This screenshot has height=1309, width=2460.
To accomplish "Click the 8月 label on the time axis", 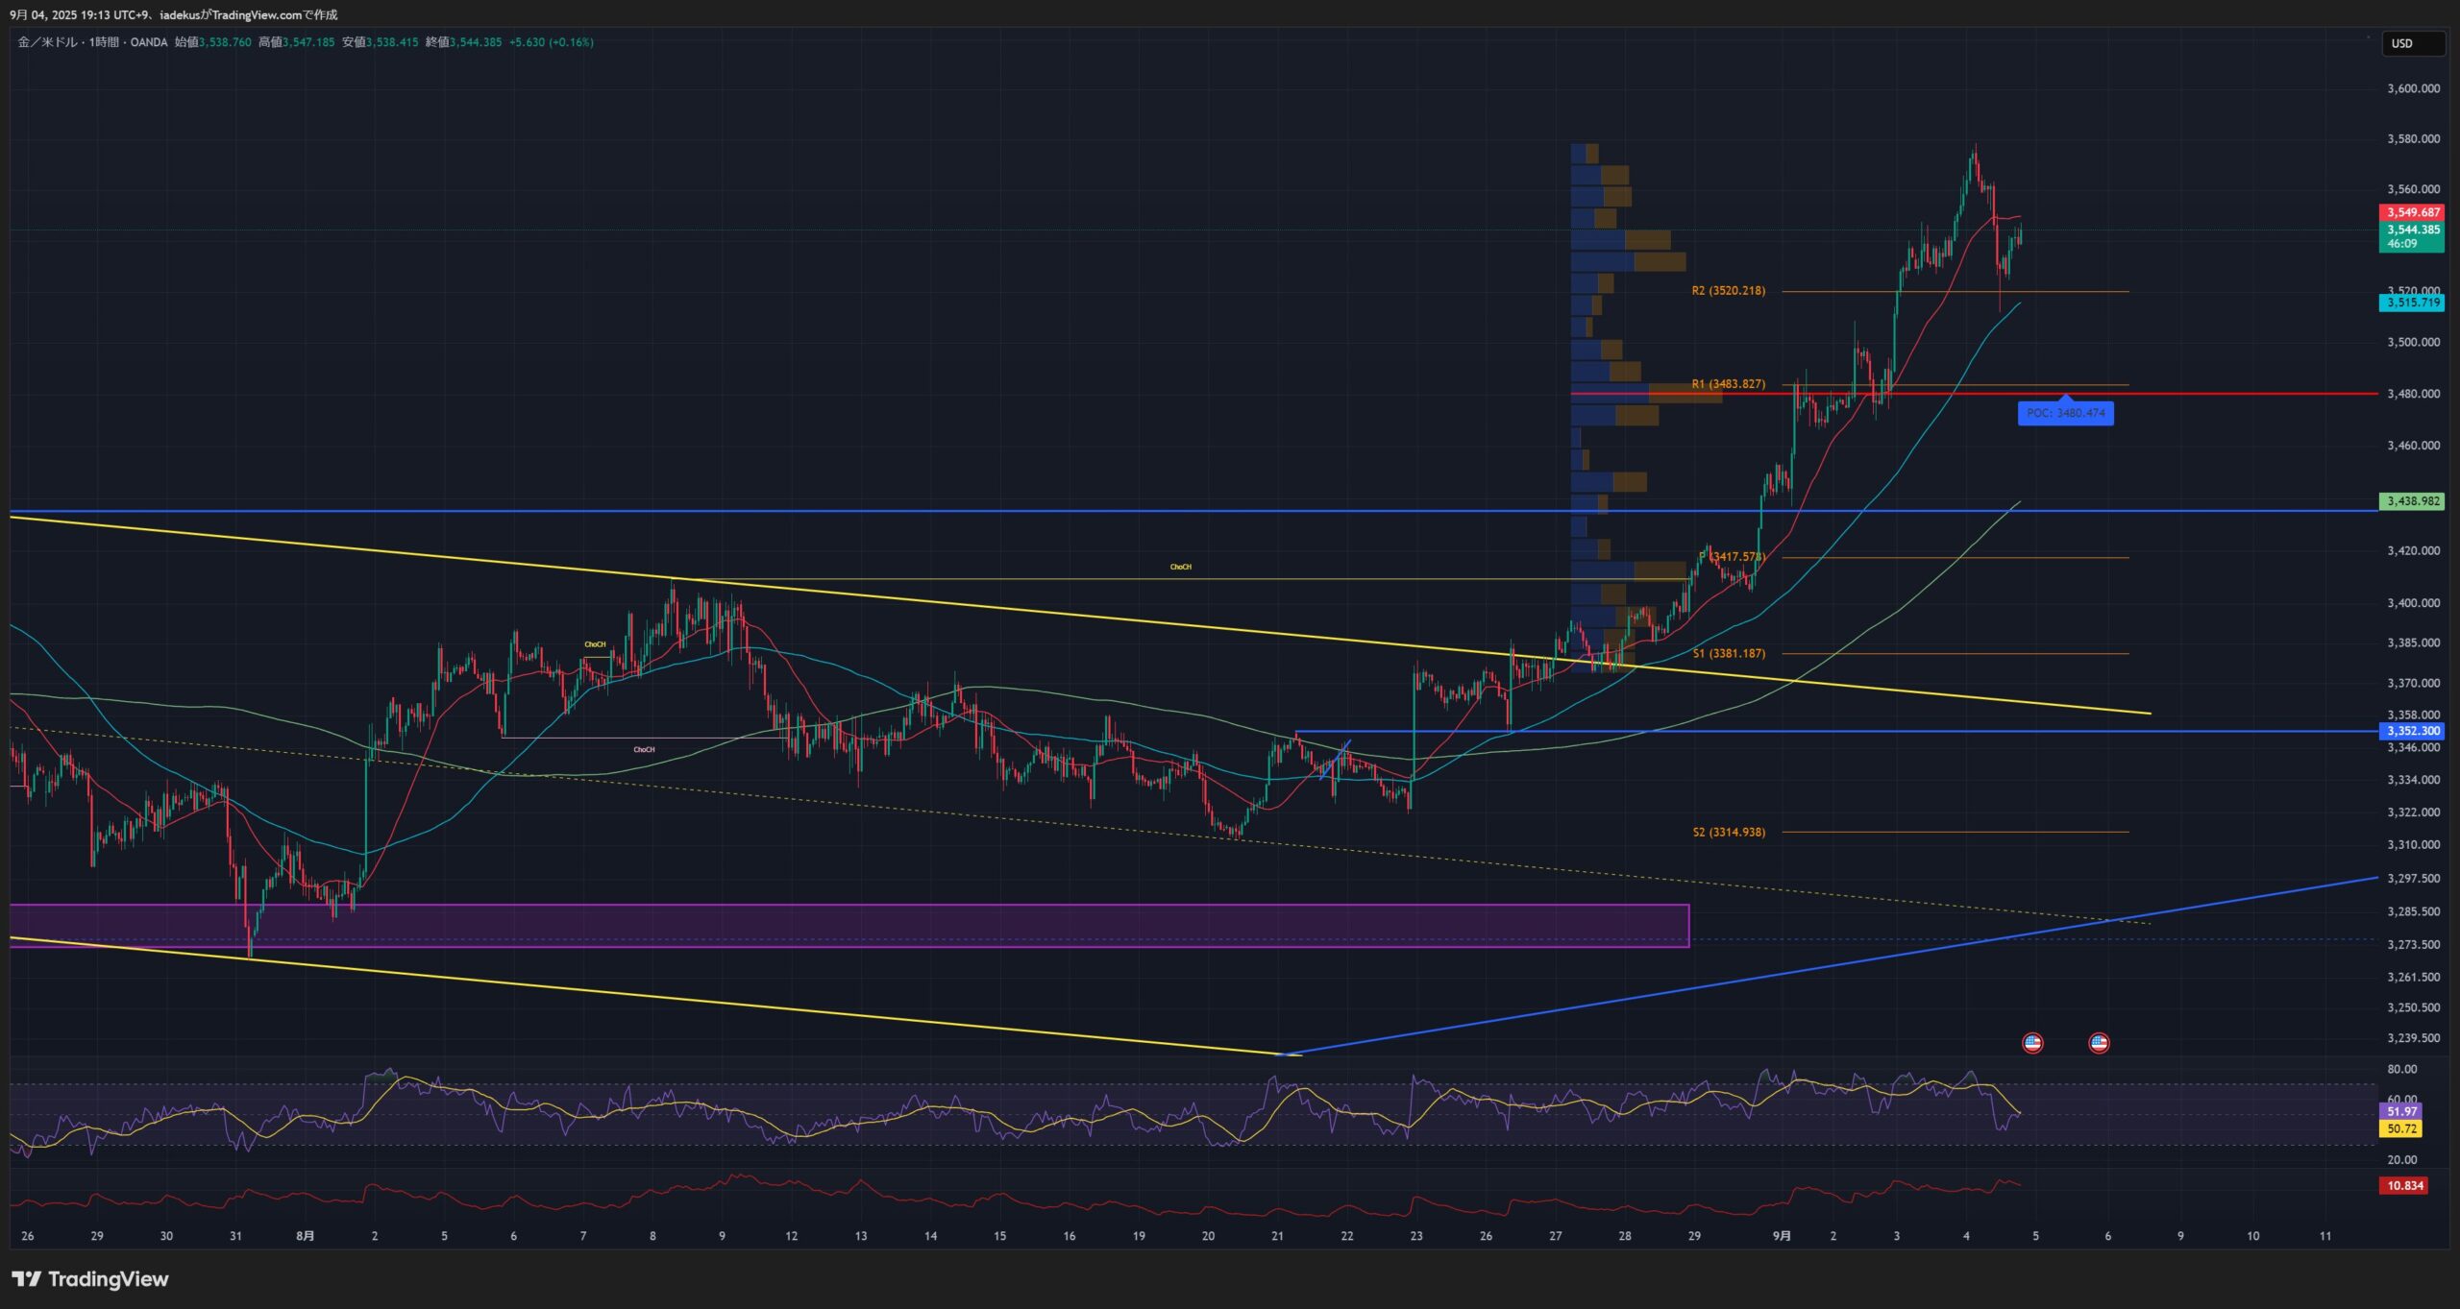I will pos(305,1236).
